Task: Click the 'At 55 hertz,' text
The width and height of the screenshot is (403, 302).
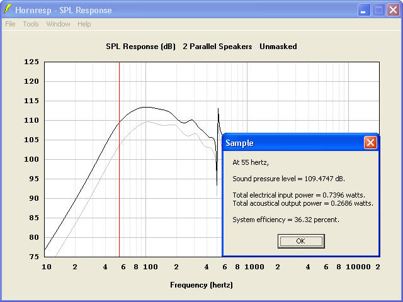Action: pos(251,162)
